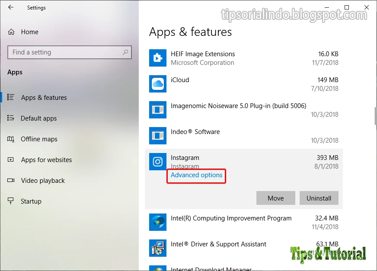Click the back arrow in Settings

tap(11, 7)
